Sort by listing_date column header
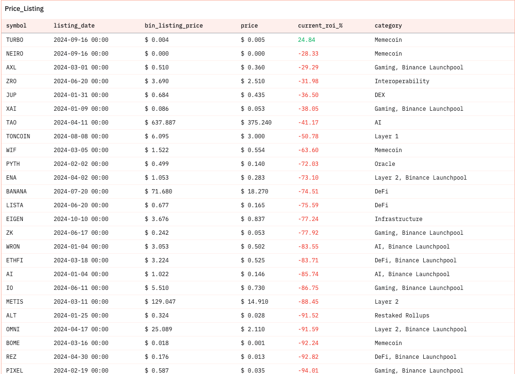This screenshot has height=374, width=515. [74, 26]
